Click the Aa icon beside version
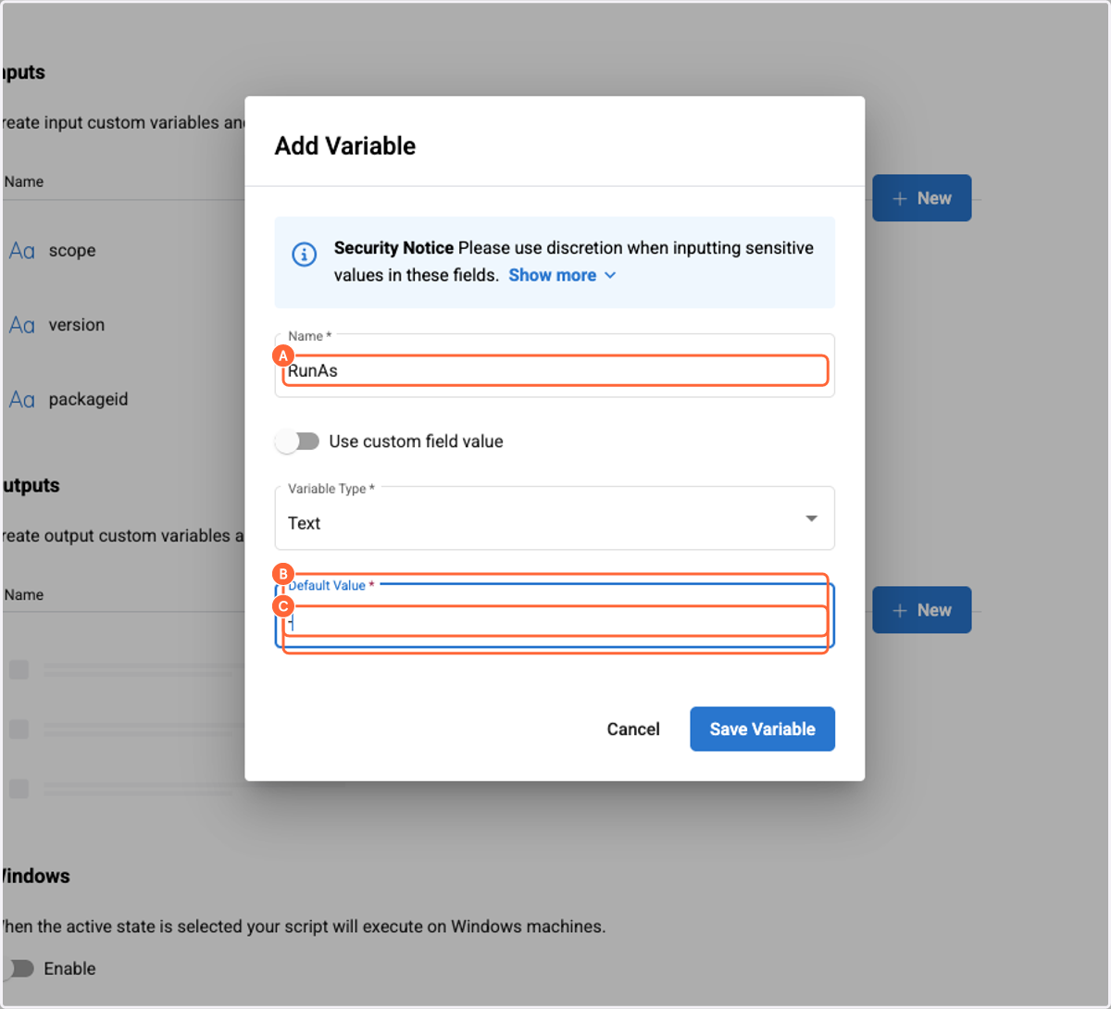Image resolution: width=1111 pixels, height=1009 pixels. coord(22,325)
